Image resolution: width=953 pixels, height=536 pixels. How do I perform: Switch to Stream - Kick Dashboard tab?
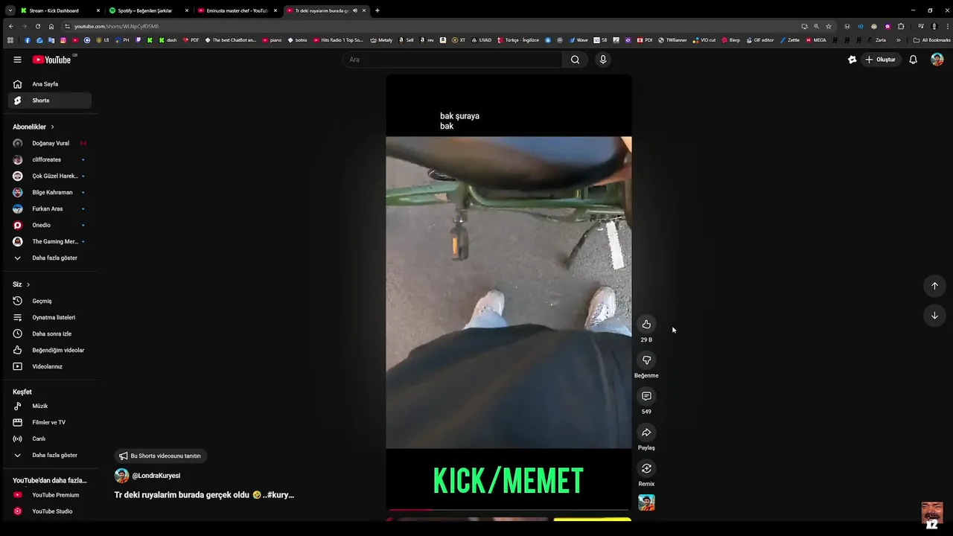pos(59,10)
